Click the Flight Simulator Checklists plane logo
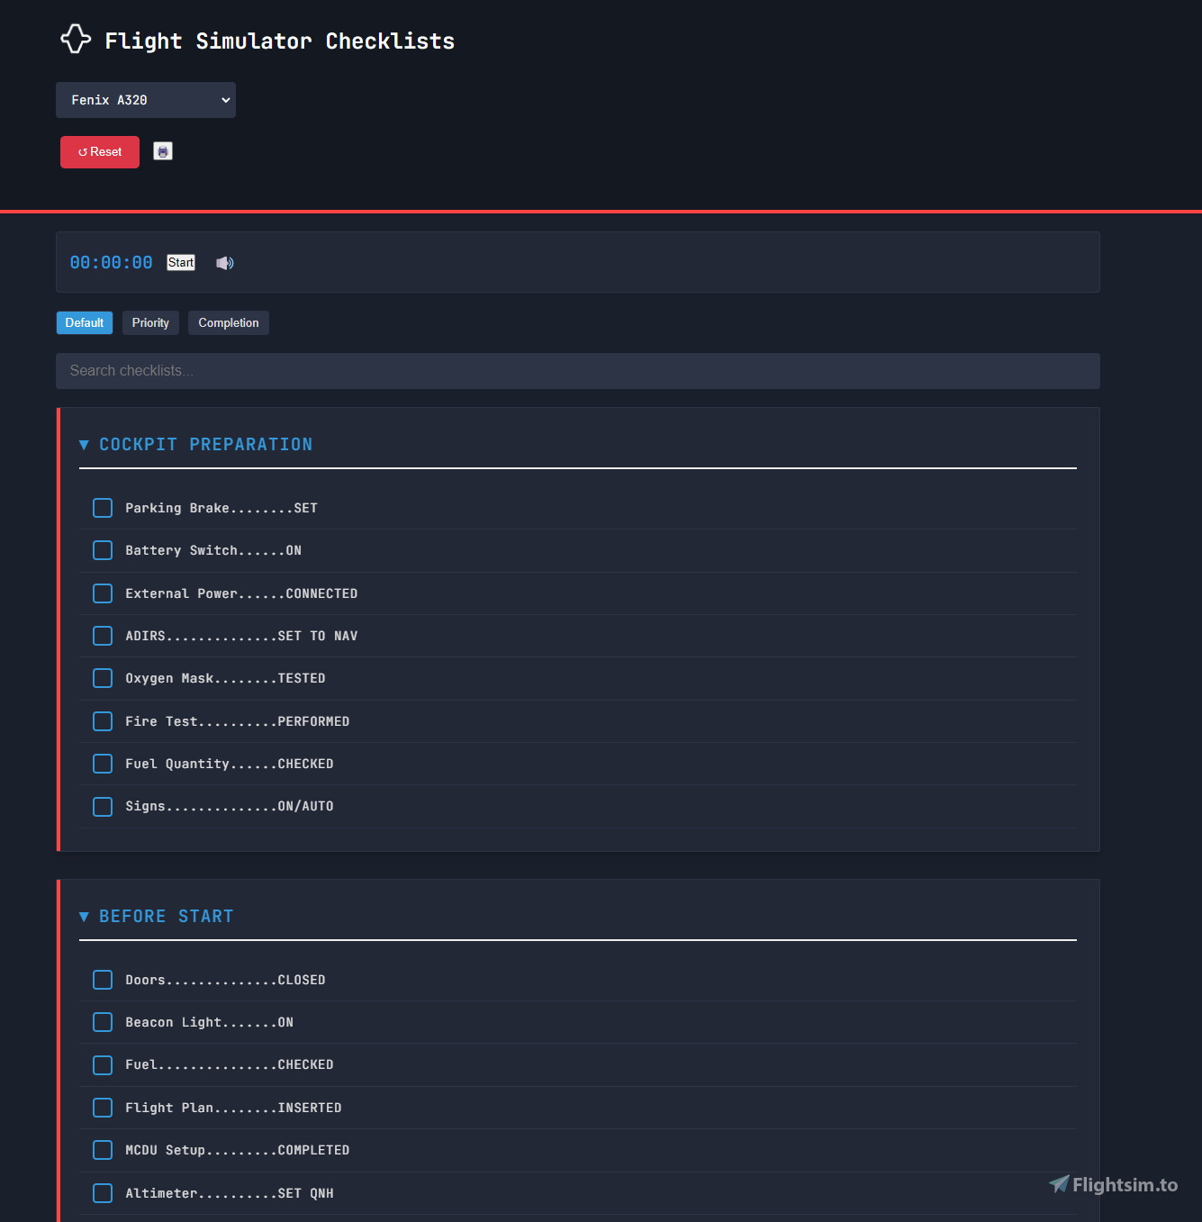The width and height of the screenshot is (1202, 1222). pos(76,38)
